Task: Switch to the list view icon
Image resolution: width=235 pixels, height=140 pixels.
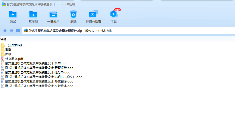Action: [x=18, y=31]
